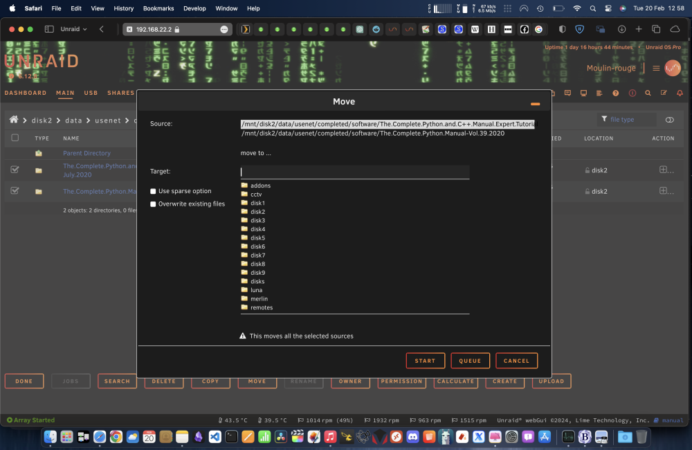Open the Safari History menu
Viewport: 692px width, 450px height.
click(124, 8)
